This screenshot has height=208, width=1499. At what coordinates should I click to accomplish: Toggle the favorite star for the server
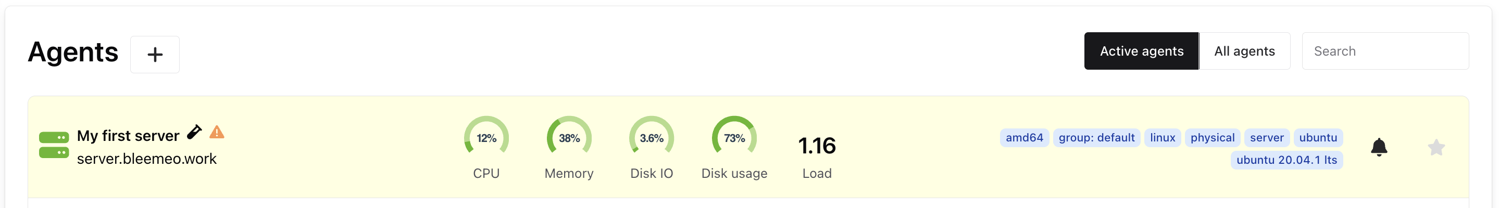[1436, 148]
